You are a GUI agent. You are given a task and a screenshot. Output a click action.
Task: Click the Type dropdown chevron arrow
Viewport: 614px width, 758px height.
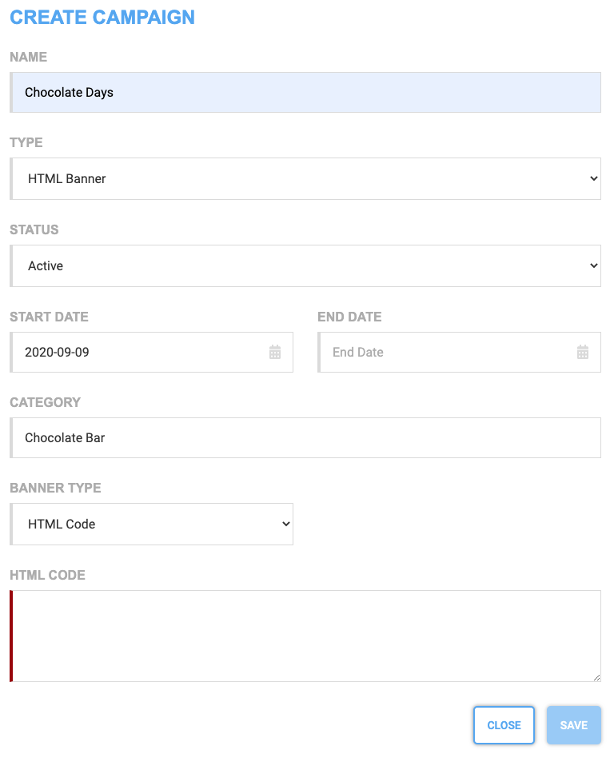594,178
